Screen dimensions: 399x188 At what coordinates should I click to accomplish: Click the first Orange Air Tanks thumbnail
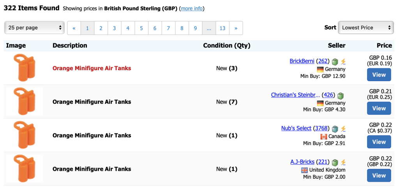click(25, 68)
